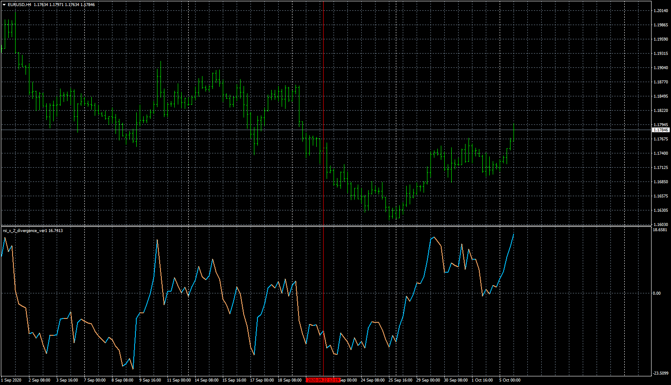Click the 1.19040 price scale value
The image size is (671, 385).
click(661, 68)
